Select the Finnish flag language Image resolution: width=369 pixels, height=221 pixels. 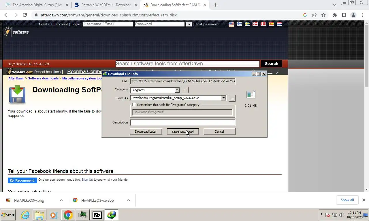[x=239, y=24]
